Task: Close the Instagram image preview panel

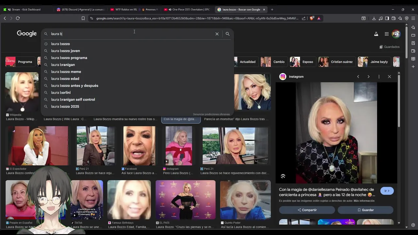Action: [x=389, y=77]
